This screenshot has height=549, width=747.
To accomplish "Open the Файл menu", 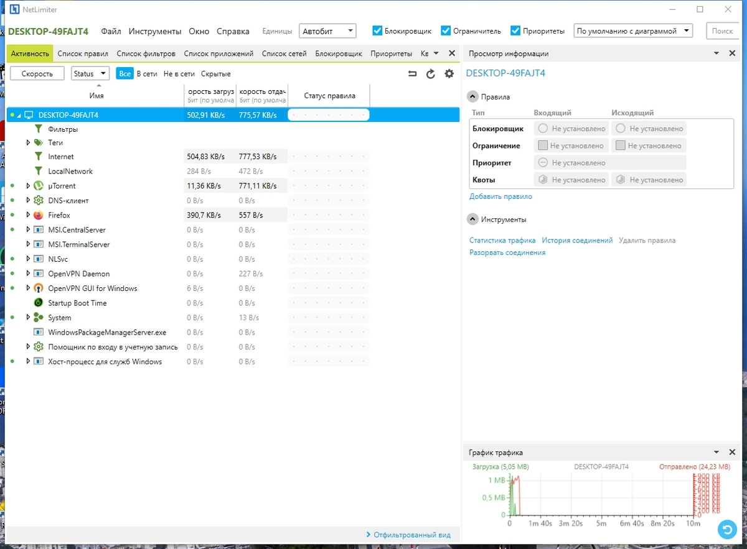I will pos(111,31).
